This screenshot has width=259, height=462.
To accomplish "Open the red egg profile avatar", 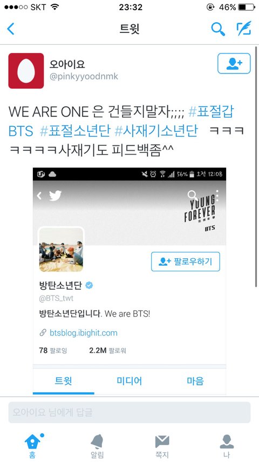I will [26, 71].
